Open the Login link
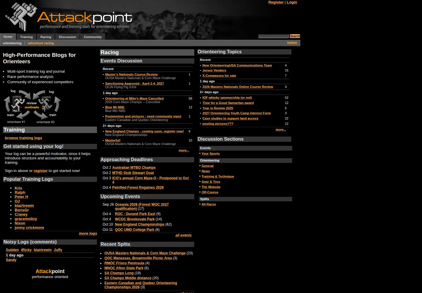Screen dimensions: 422x293 coord(292,2)
